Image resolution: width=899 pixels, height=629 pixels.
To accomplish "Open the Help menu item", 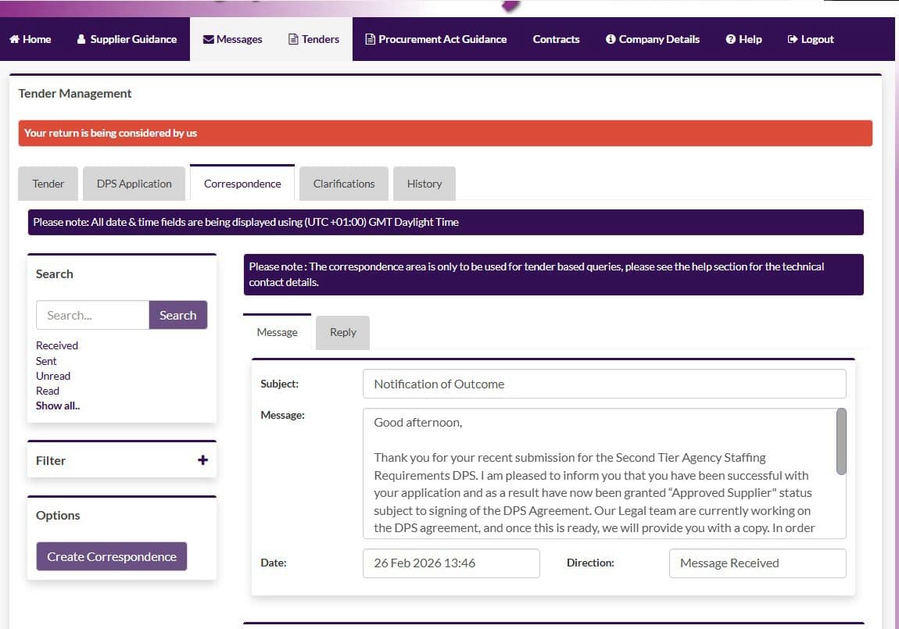I will pos(743,39).
